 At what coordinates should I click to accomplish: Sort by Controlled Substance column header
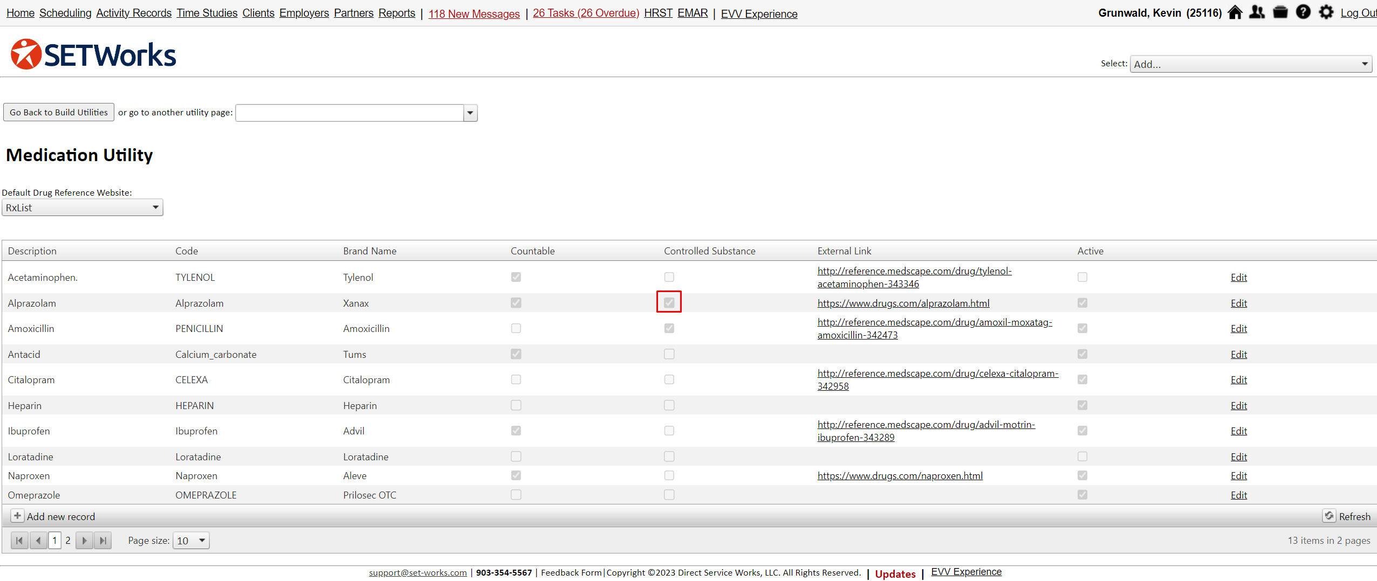click(x=710, y=251)
